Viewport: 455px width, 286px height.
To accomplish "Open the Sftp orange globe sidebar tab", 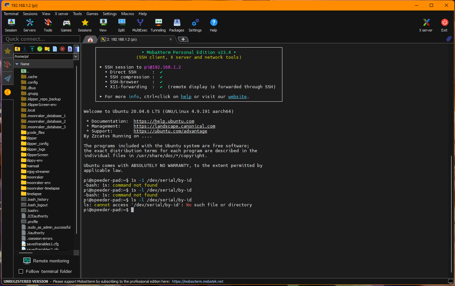I will coord(8,92).
